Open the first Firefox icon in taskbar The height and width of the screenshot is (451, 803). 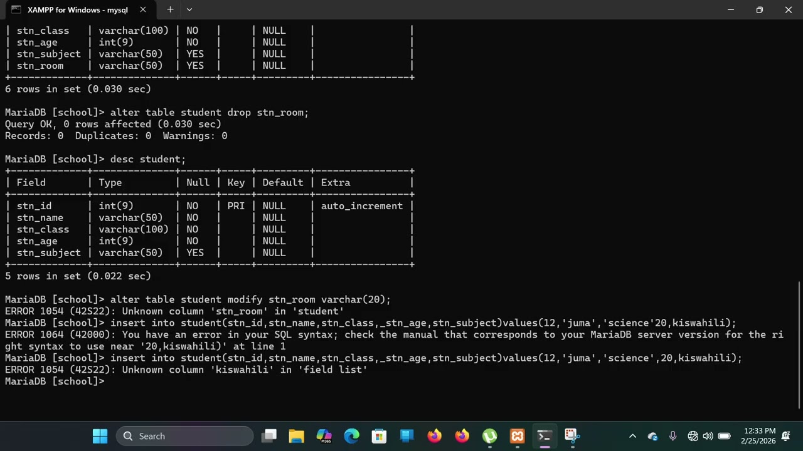coord(434,436)
